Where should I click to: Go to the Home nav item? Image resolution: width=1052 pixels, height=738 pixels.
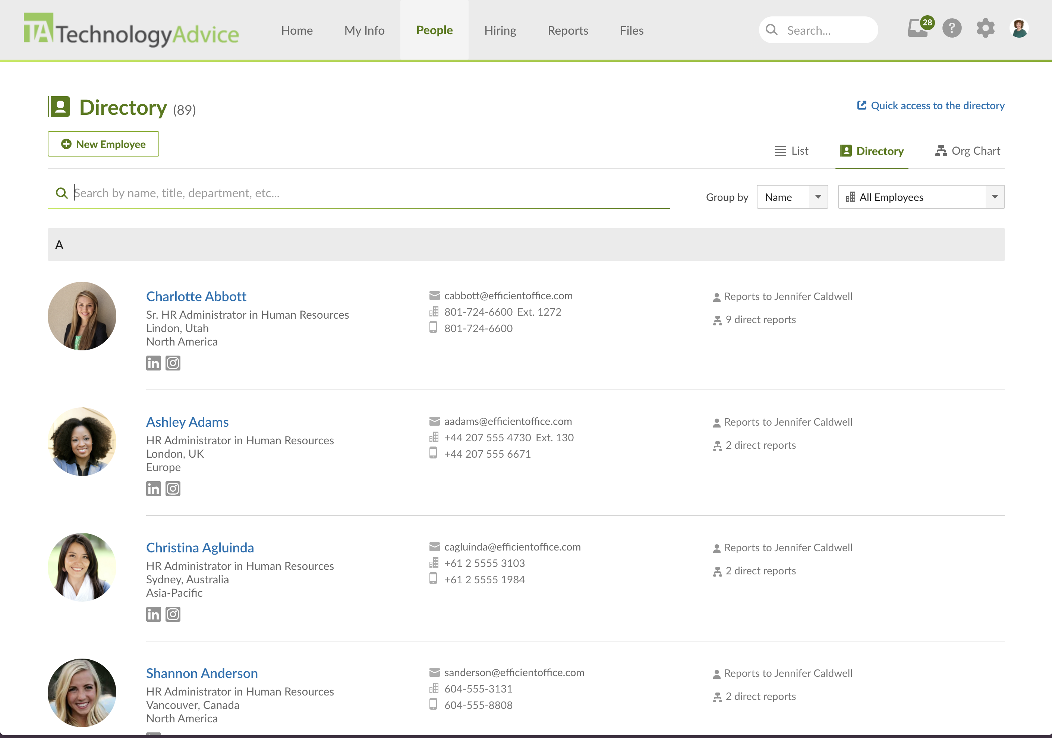pos(297,30)
